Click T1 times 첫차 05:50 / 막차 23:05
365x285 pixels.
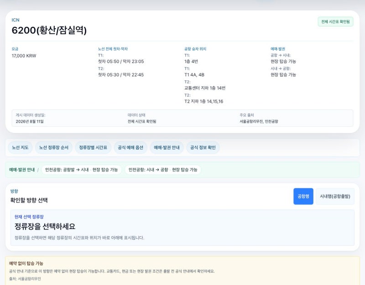pyautogui.click(x=121, y=62)
